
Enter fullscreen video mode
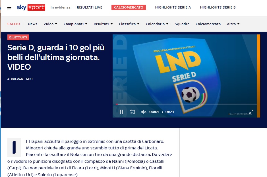251,112
